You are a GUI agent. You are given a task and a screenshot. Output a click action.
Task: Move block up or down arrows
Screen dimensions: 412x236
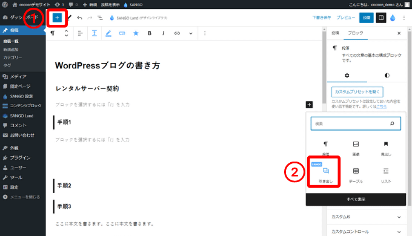point(66,33)
